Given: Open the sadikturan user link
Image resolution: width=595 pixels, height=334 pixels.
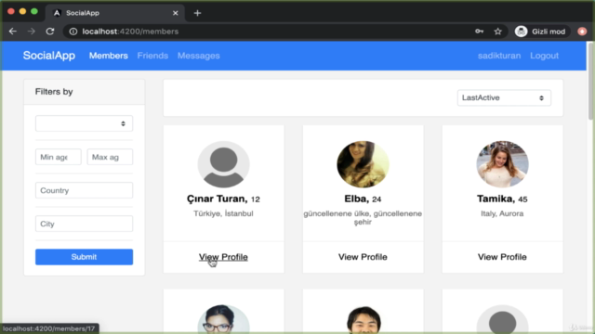Looking at the screenshot, I should point(499,56).
